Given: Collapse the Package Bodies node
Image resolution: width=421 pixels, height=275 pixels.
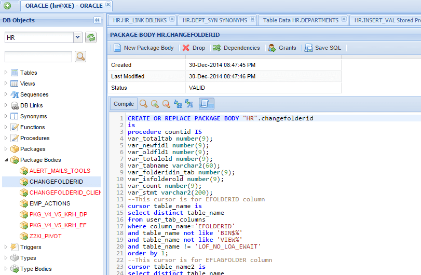Looking at the screenshot, I should coord(6,160).
